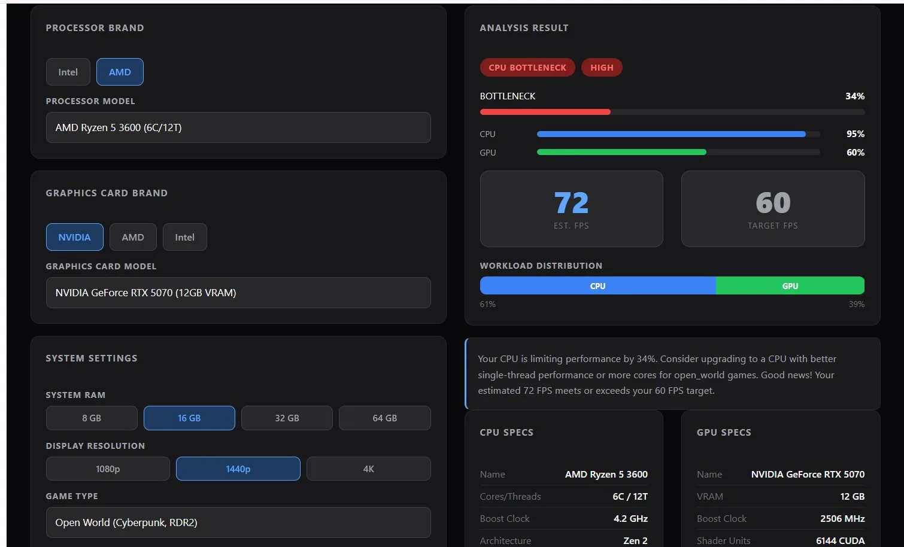The height and width of the screenshot is (547, 904).
Task: Click the "Zen 2" Architecture value
Action: 635,540
